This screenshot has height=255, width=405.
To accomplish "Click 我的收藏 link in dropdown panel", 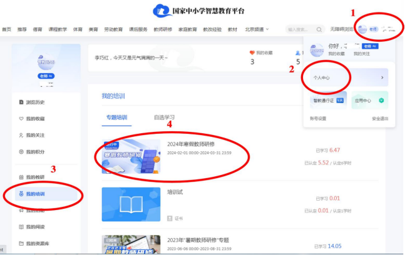I will [336, 54].
